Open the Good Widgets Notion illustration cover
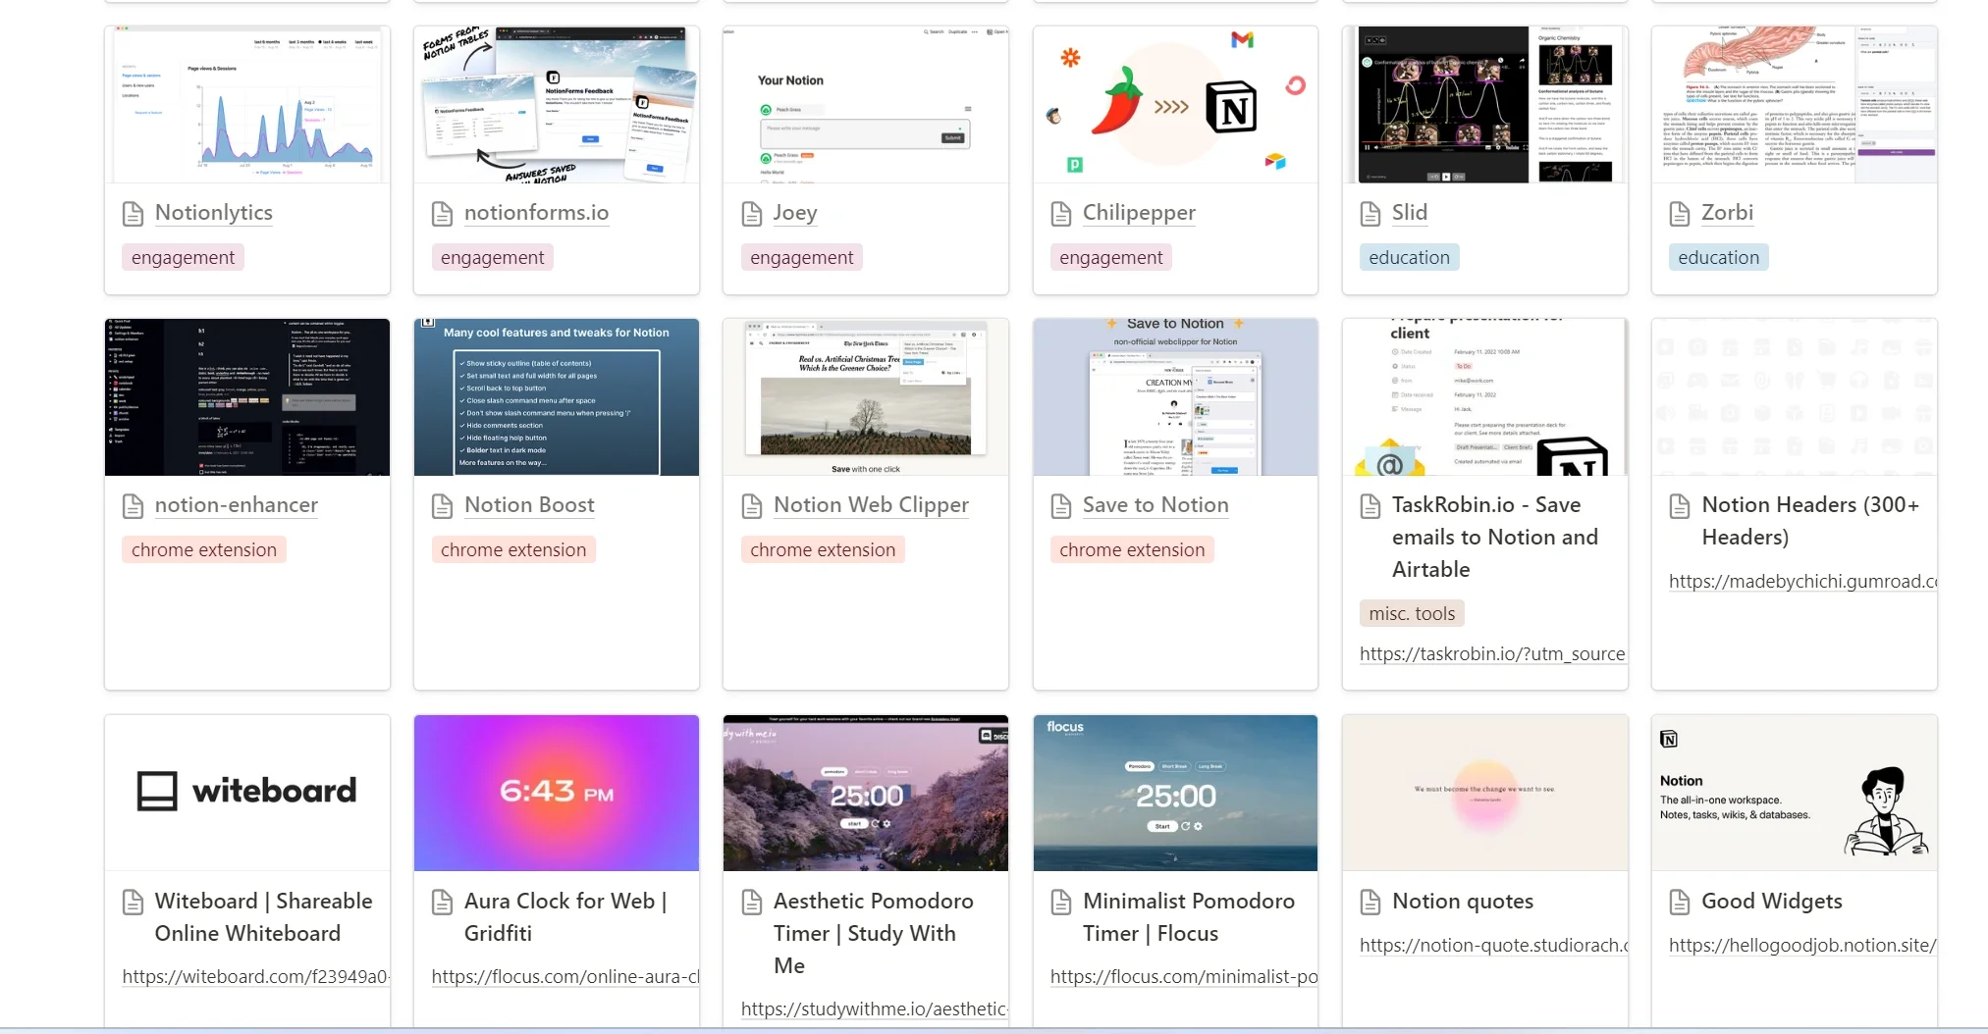The height and width of the screenshot is (1034, 1988). click(1795, 793)
